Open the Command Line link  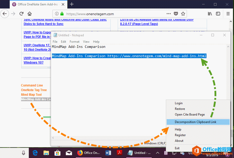pyautogui.click(x=32, y=85)
